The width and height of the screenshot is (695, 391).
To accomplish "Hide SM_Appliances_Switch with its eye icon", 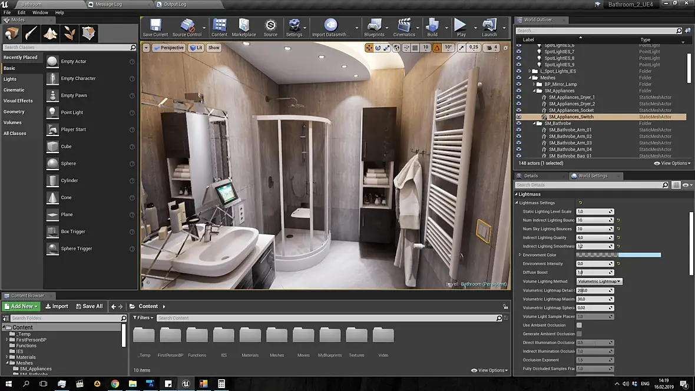I will pyautogui.click(x=519, y=117).
